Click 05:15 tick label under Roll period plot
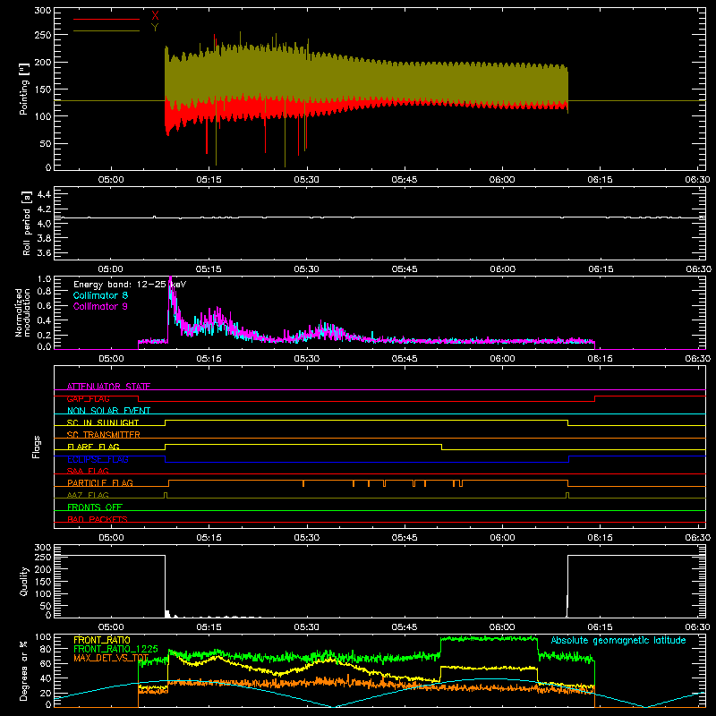Viewport: 716px width, 716px height. tap(209, 269)
